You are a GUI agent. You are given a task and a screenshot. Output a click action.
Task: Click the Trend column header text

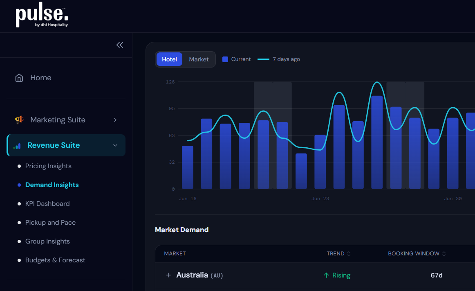pos(335,254)
